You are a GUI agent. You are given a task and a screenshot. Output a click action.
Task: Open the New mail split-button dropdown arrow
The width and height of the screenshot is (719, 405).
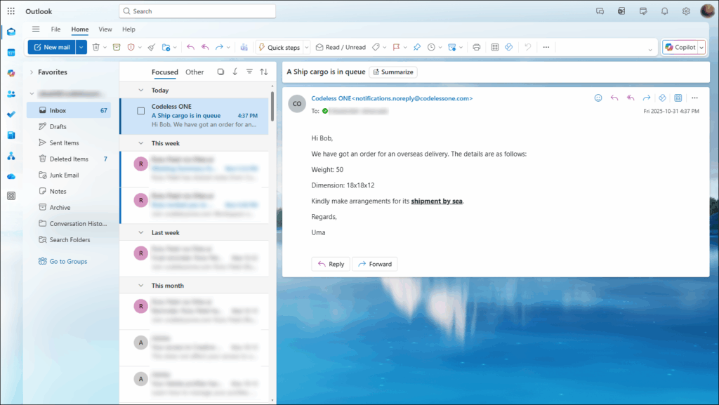[80, 47]
